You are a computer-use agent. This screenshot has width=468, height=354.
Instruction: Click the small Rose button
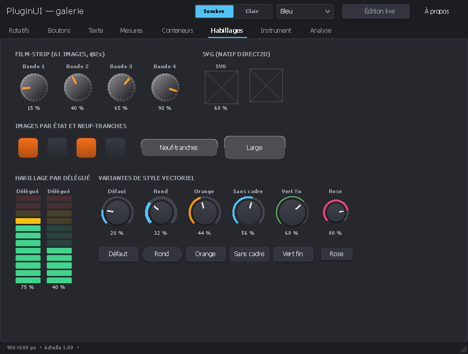[336, 254]
